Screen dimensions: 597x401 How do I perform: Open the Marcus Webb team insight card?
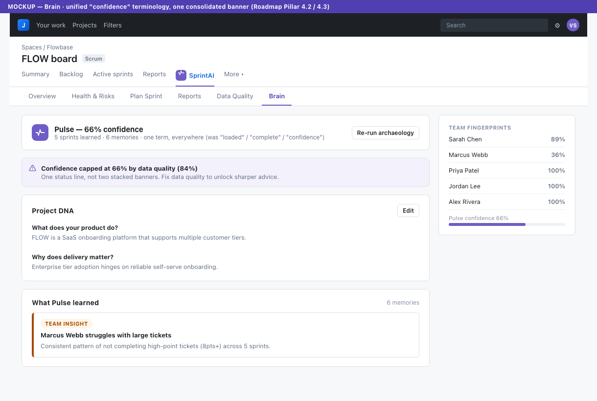[226, 335]
